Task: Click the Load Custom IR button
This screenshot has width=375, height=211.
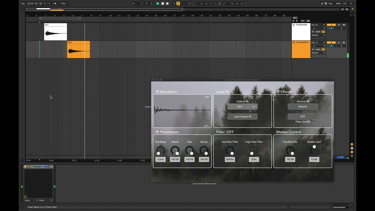Action: [x=243, y=116]
